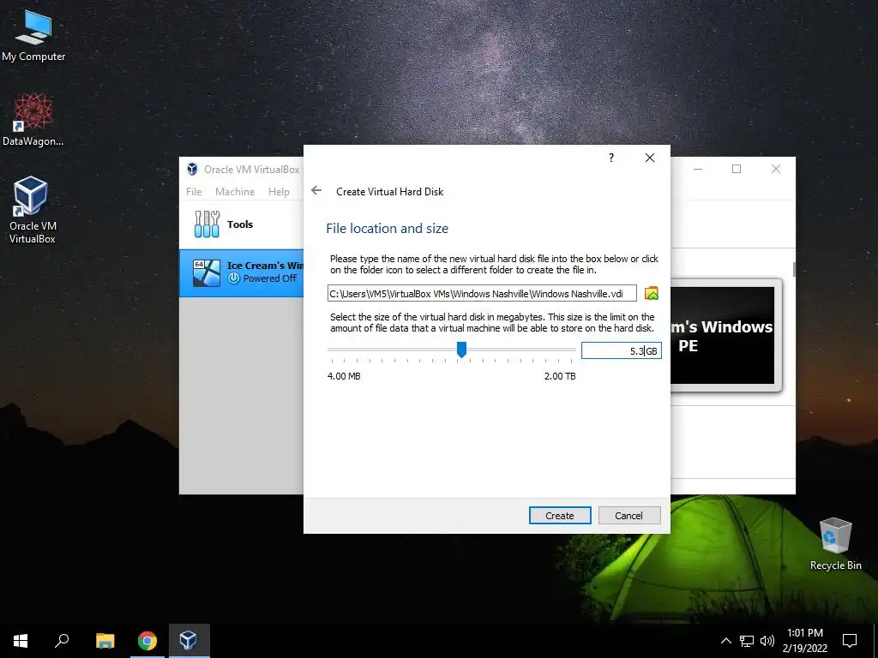The width and height of the screenshot is (878, 658).
Task: Click the Create button
Action: 559,515
